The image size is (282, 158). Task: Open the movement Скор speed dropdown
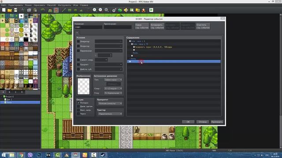(x=113, y=89)
